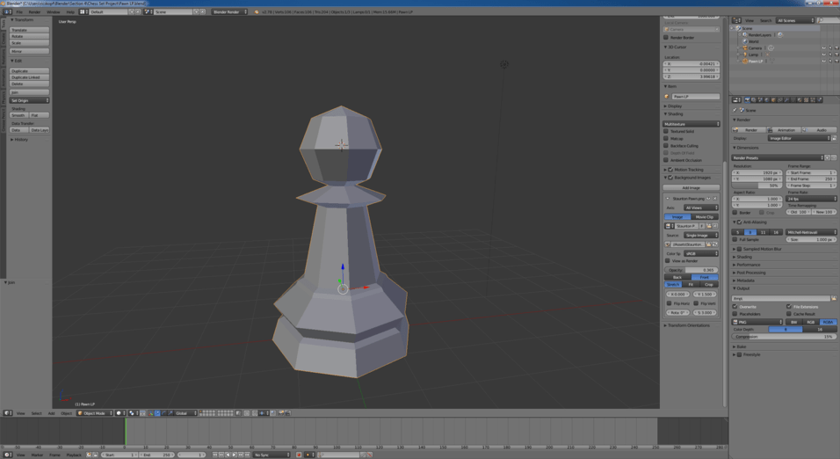Click the Add Image button

(x=692, y=187)
